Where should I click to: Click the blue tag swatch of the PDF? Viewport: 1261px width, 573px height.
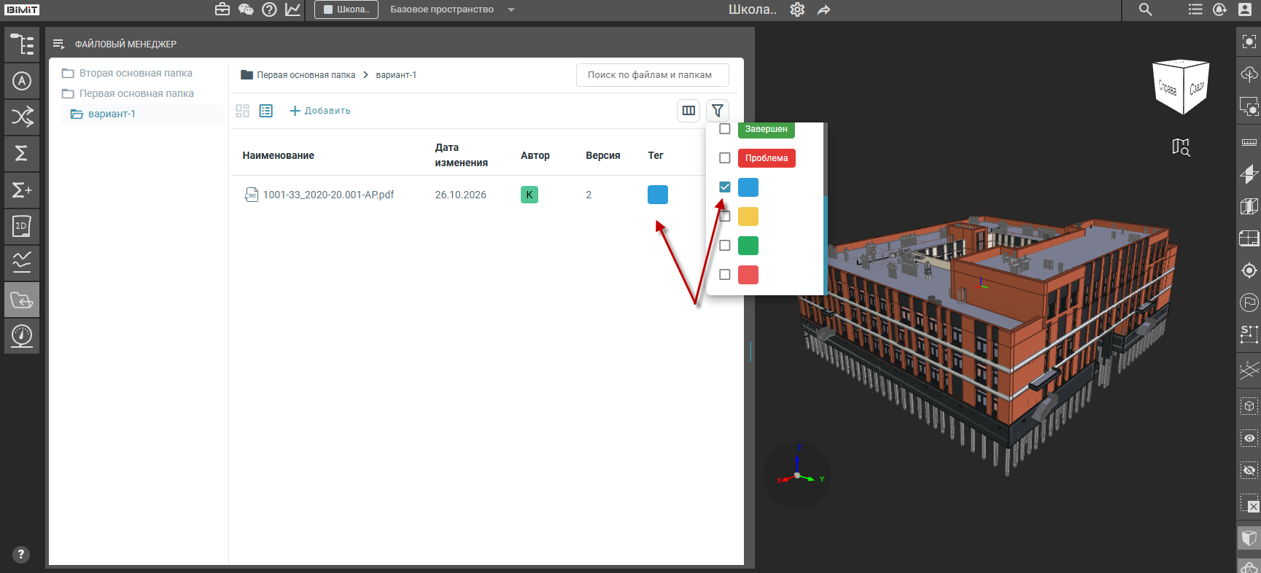658,195
